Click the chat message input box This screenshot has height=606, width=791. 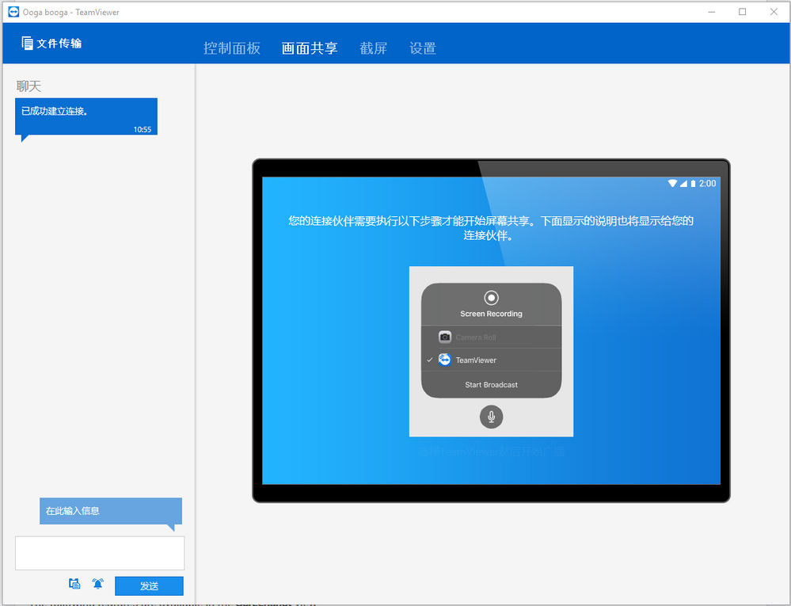[100, 553]
